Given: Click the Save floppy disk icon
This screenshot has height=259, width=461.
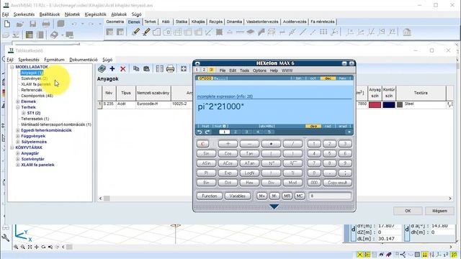Looking at the screenshot, I should [x=33, y=24].
